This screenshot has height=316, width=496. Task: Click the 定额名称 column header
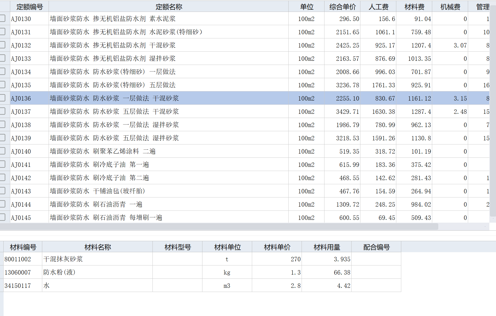[169, 7]
